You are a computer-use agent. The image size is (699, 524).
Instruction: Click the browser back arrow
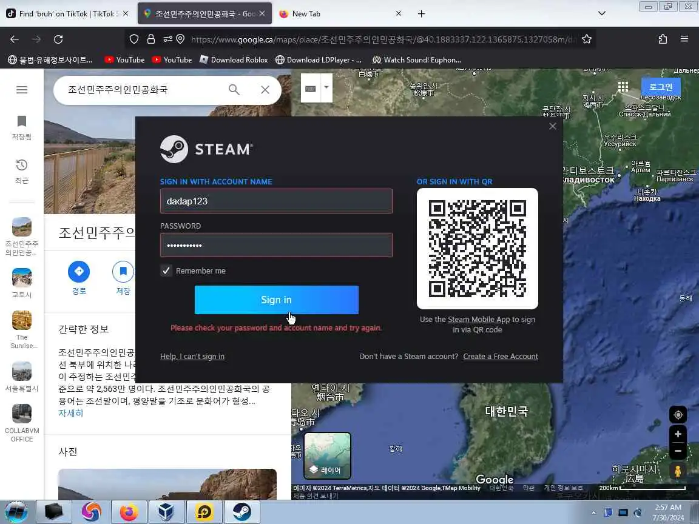click(15, 39)
